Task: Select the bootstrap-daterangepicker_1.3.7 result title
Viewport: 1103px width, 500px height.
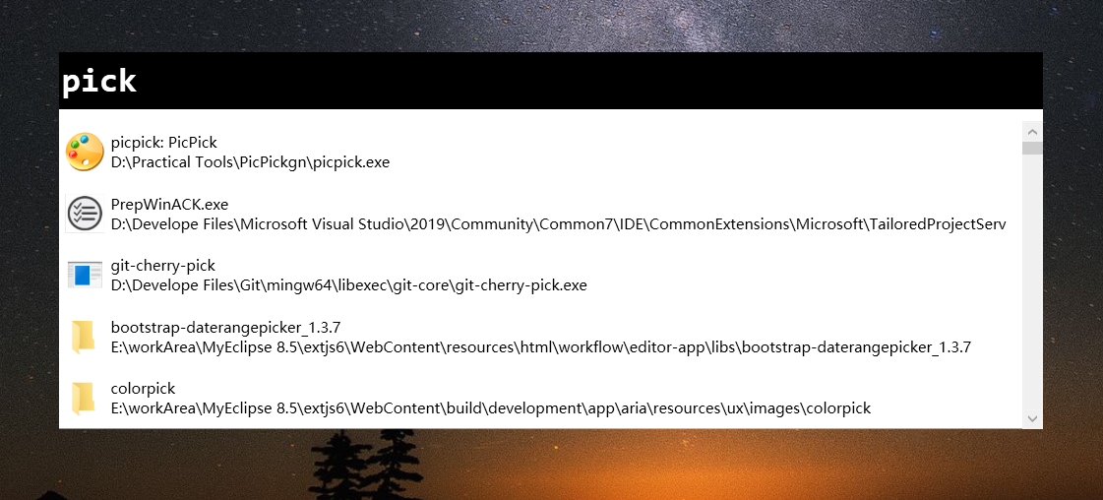Action: click(x=225, y=327)
